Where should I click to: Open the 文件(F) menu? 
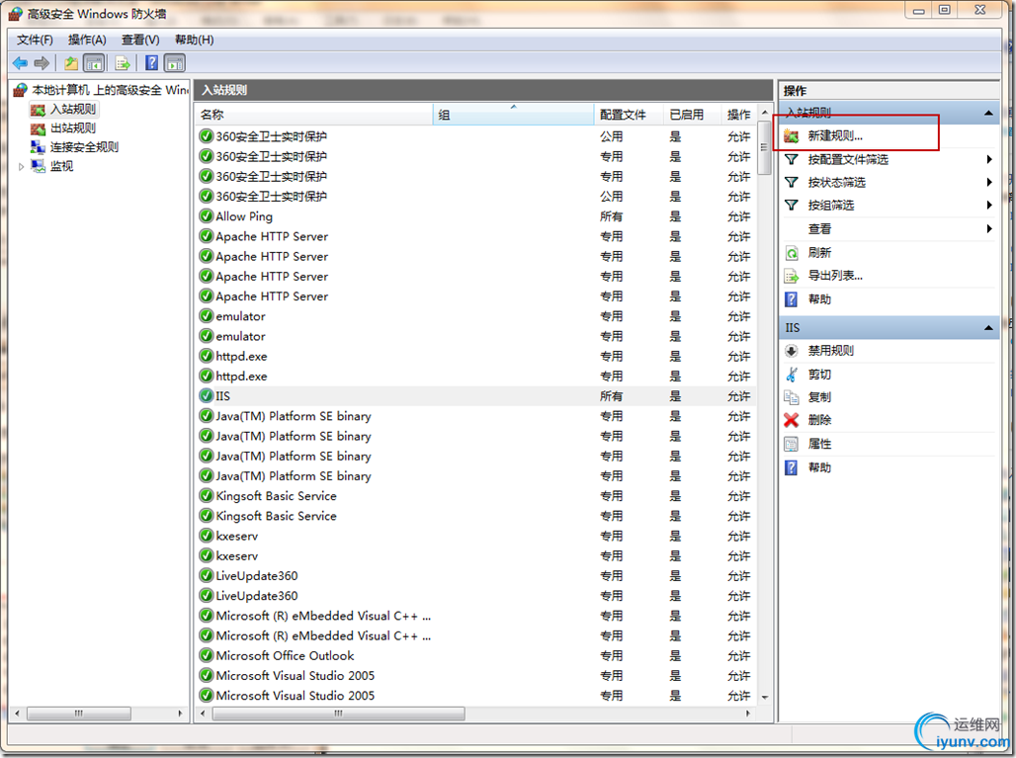(x=35, y=41)
